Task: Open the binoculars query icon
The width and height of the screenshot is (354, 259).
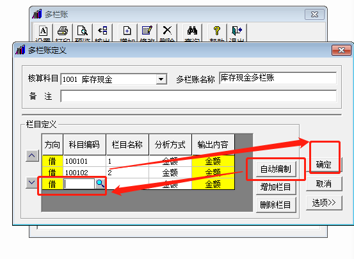Action: (192, 31)
